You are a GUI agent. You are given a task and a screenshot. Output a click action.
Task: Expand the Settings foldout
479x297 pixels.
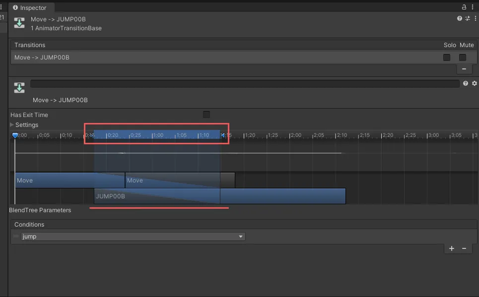[12, 125]
